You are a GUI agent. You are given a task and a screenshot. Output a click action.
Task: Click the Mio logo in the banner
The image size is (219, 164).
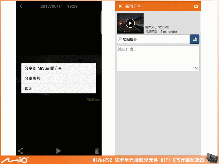[15, 159]
